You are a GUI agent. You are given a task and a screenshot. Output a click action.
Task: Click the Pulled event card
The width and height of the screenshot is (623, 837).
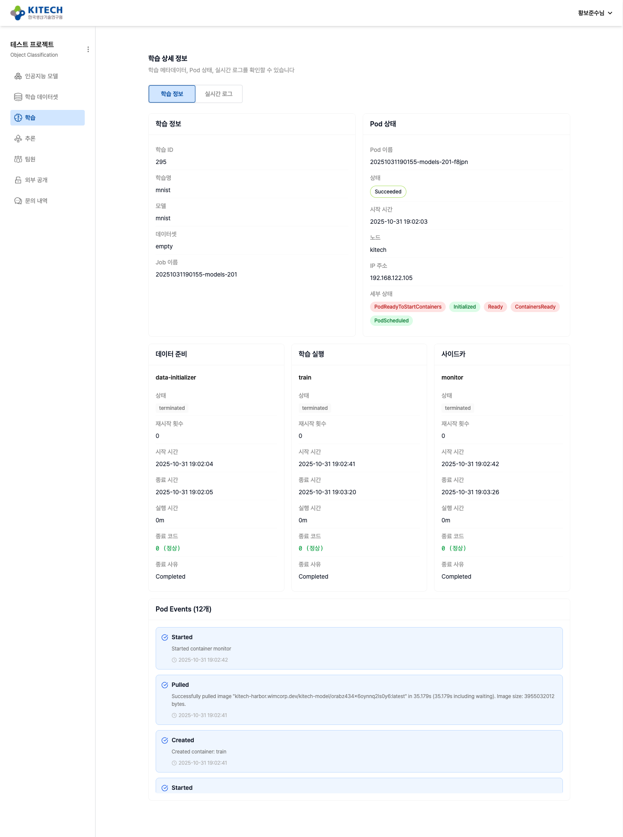[359, 699]
